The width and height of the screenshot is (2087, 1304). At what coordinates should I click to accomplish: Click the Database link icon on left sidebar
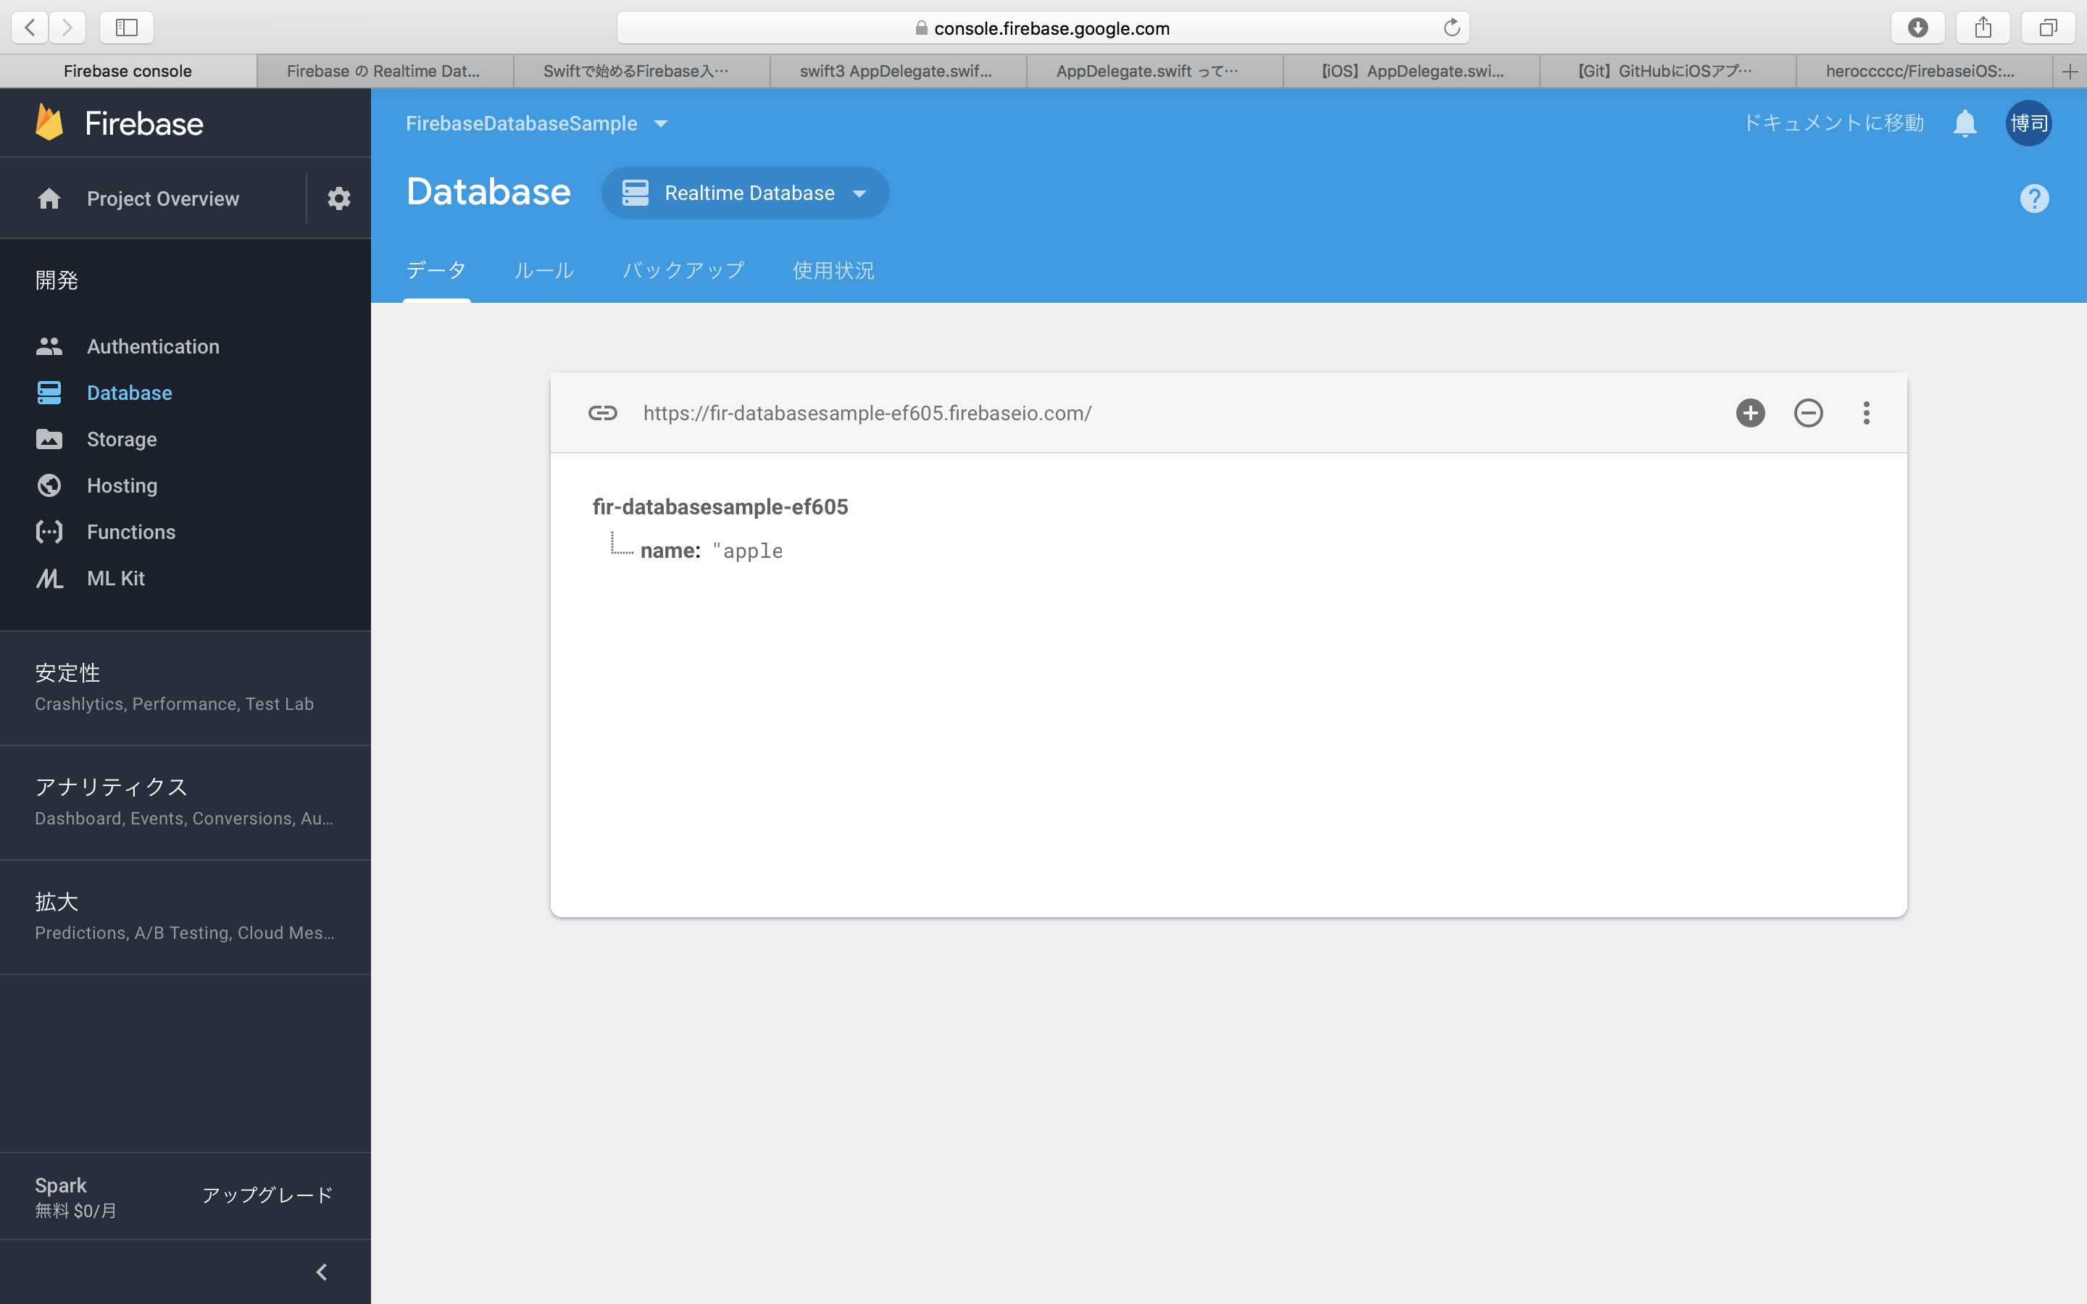pos(48,392)
